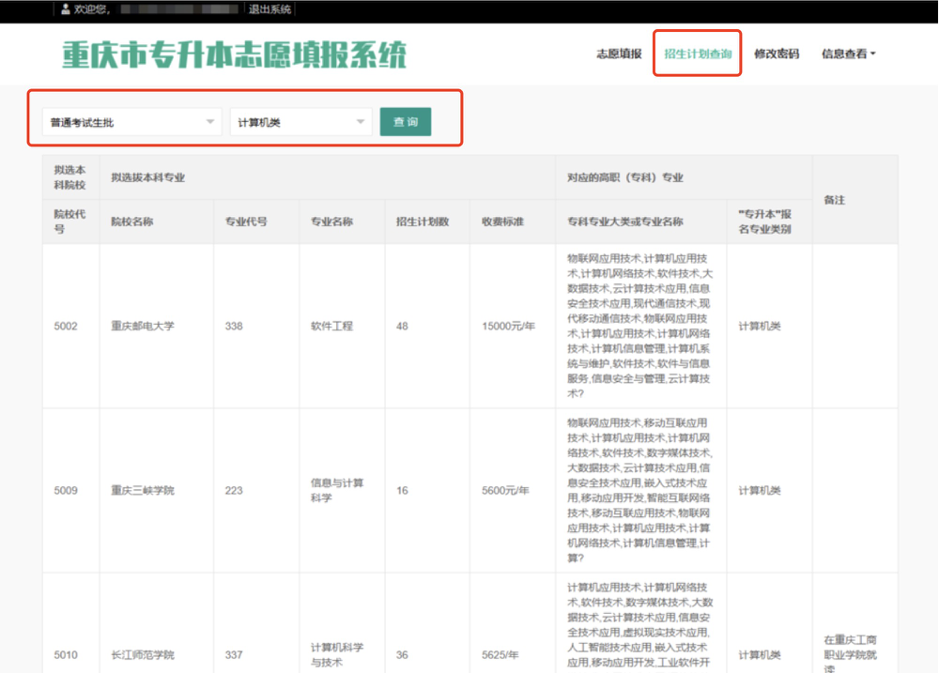
Task: Open the 计算机类 category dropdown
Action: point(300,122)
